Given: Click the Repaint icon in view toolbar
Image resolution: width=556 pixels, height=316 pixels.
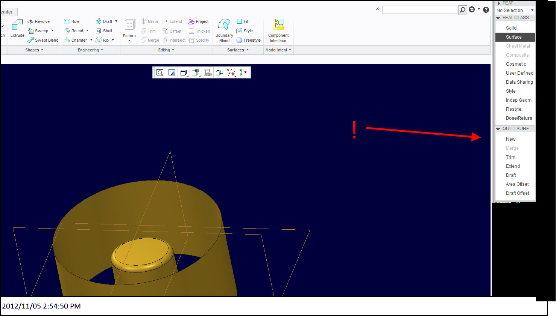Looking at the screenshot, I should click(172, 72).
